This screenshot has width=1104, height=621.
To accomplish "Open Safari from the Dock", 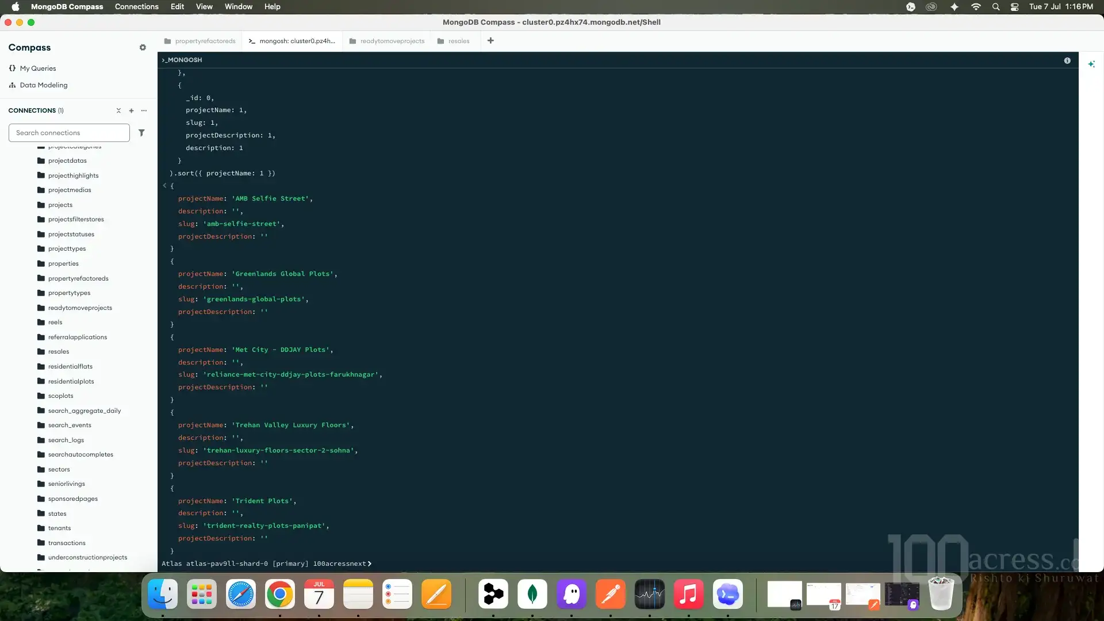I will (241, 595).
